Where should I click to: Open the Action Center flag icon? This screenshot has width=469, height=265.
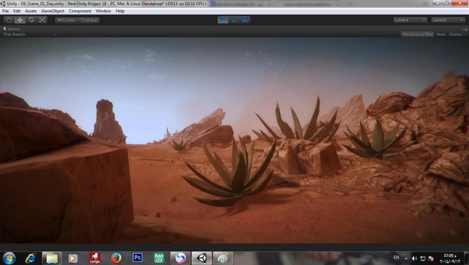point(431,258)
